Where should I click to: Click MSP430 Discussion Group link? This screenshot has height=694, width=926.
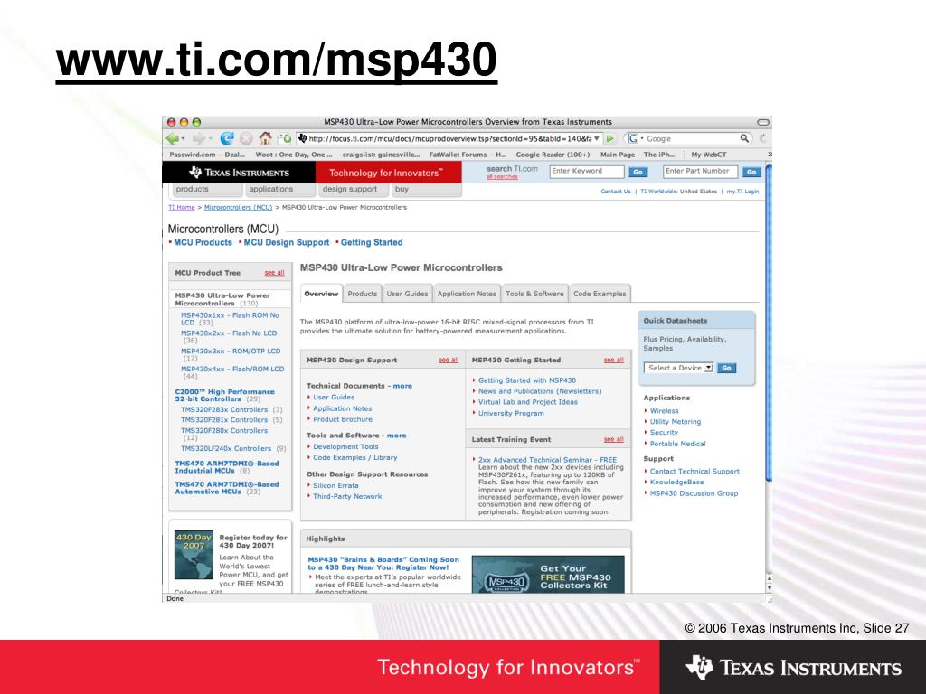coord(694,493)
